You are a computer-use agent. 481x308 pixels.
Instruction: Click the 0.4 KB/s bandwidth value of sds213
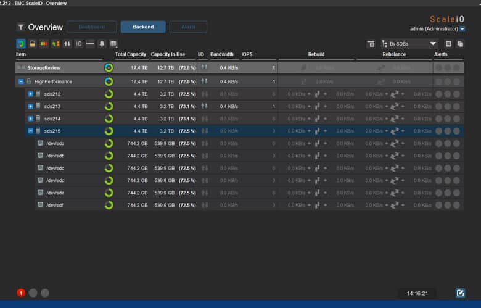229,106
